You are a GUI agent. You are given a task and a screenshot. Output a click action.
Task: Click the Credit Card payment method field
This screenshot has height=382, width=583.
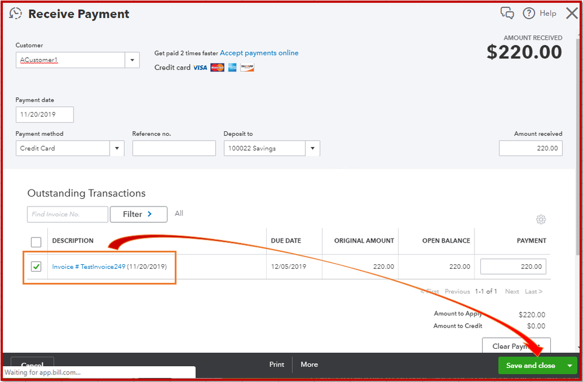tap(63, 148)
